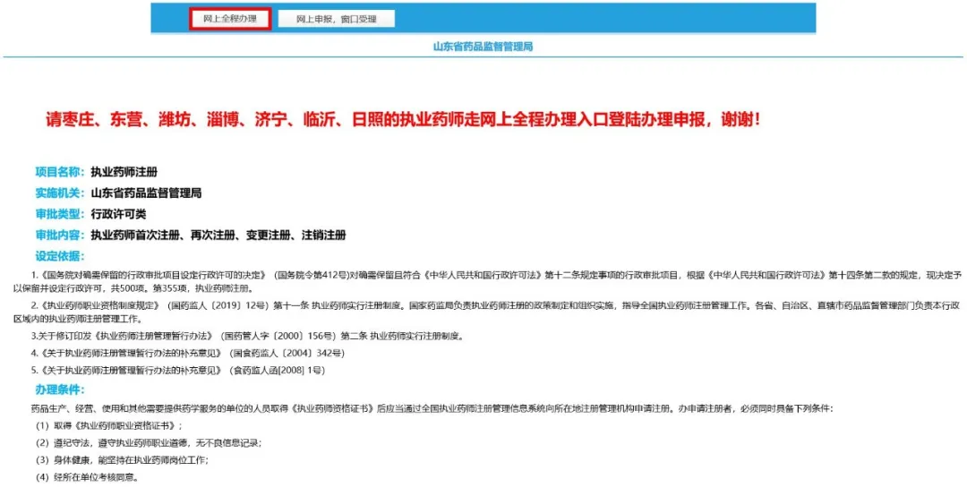Select the 执业药师注册 project name value
Image resolution: width=967 pixels, height=488 pixels.
tap(124, 172)
